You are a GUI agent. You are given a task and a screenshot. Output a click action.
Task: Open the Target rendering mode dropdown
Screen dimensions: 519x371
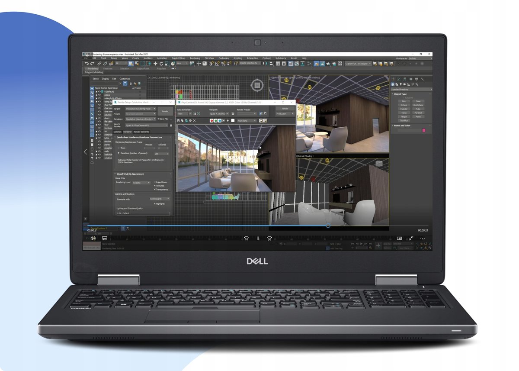tap(140, 109)
